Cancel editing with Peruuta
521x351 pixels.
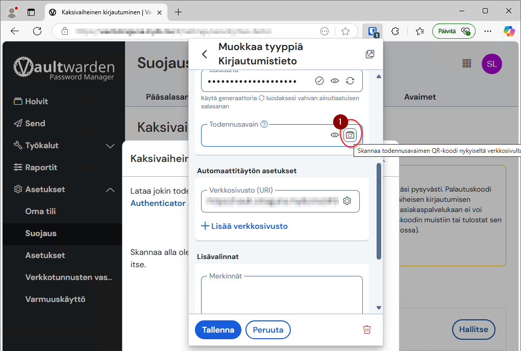(268, 330)
